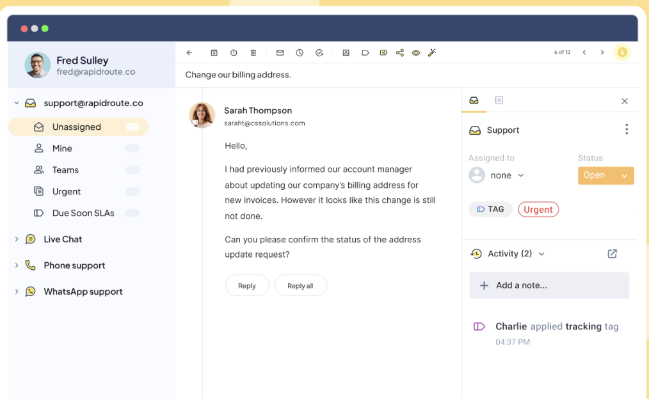Snooze the conversation using the clock icon

(299, 52)
